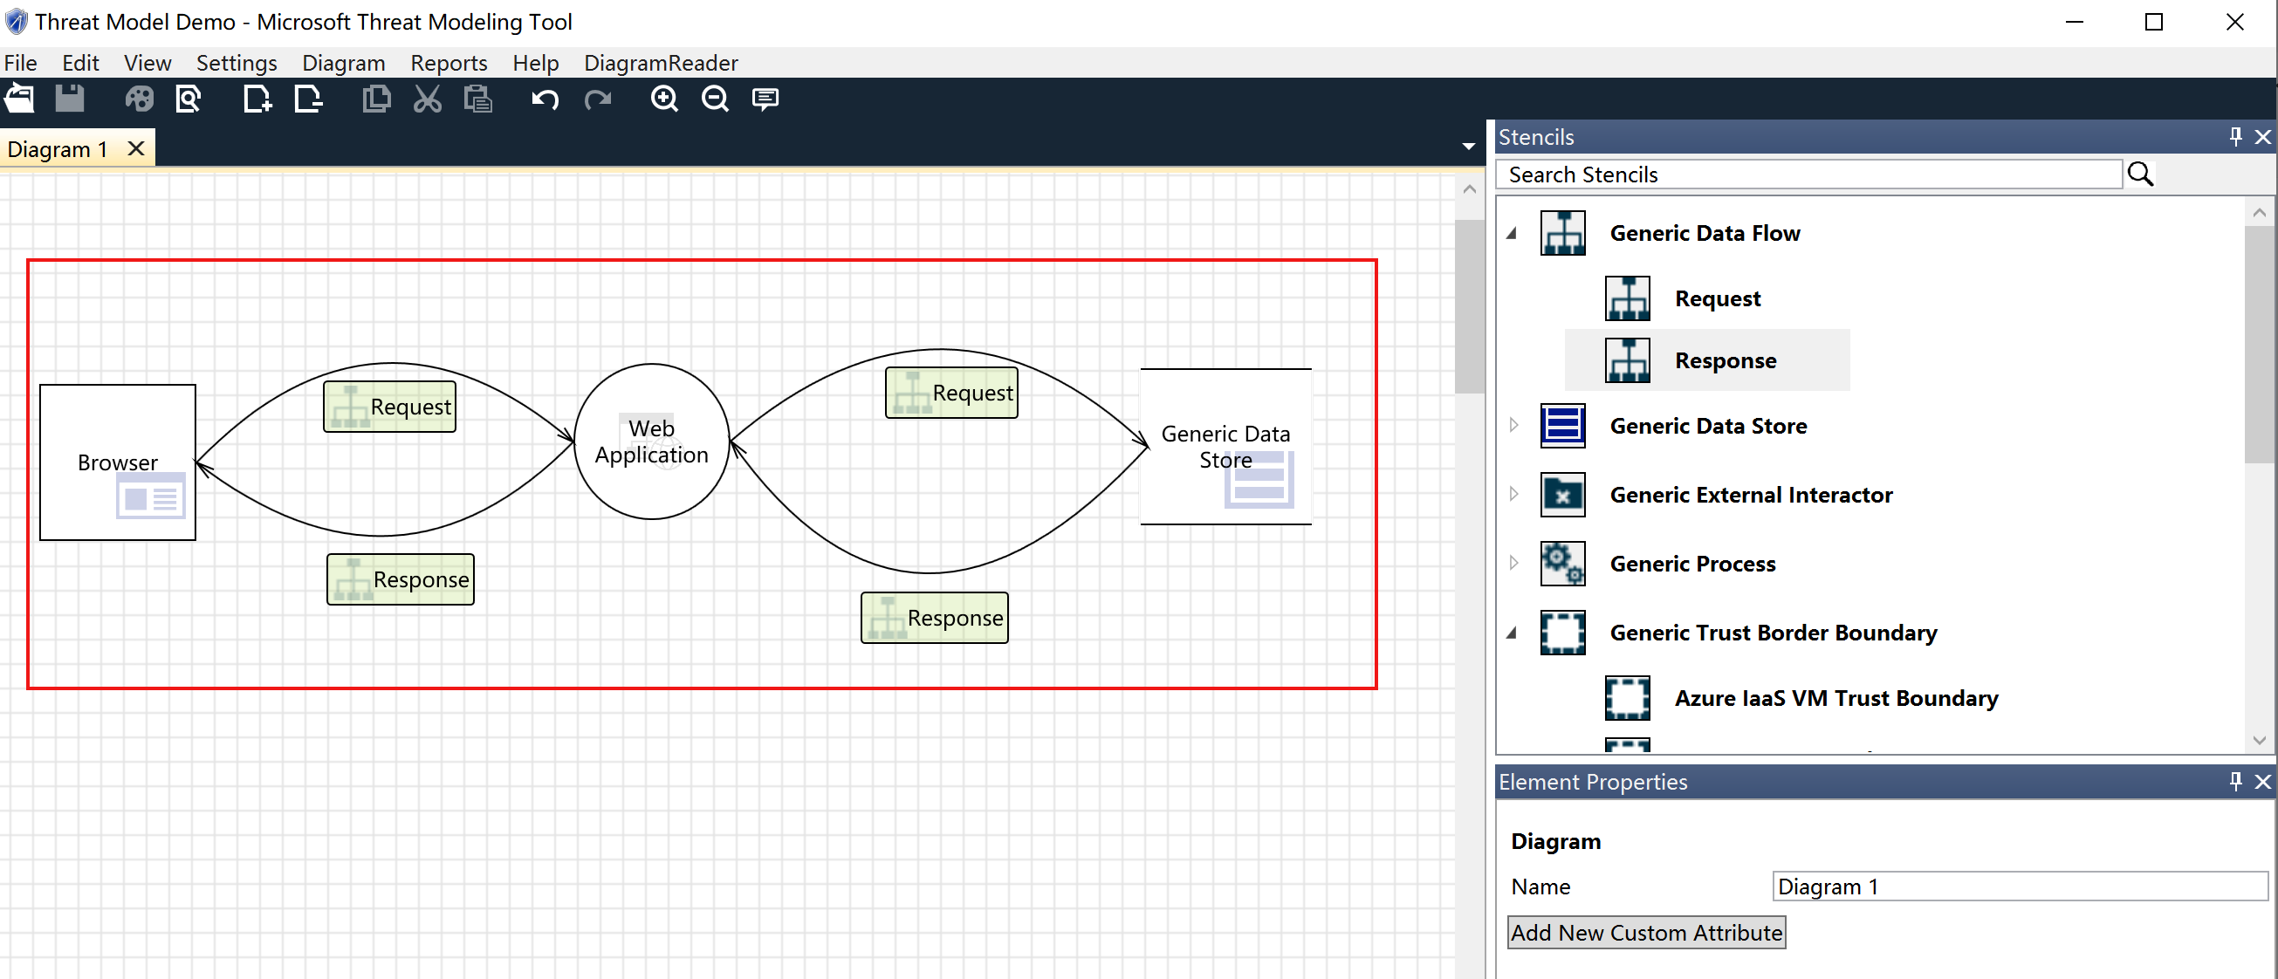Viewport: 2278px width, 979px height.
Task: Click the Zoom Out magnifier icon
Action: [x=715, y=99]
